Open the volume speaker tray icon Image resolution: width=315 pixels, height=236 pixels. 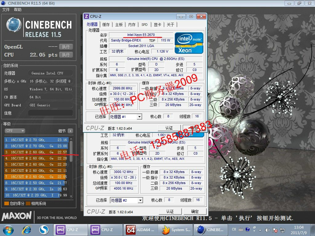267,230
